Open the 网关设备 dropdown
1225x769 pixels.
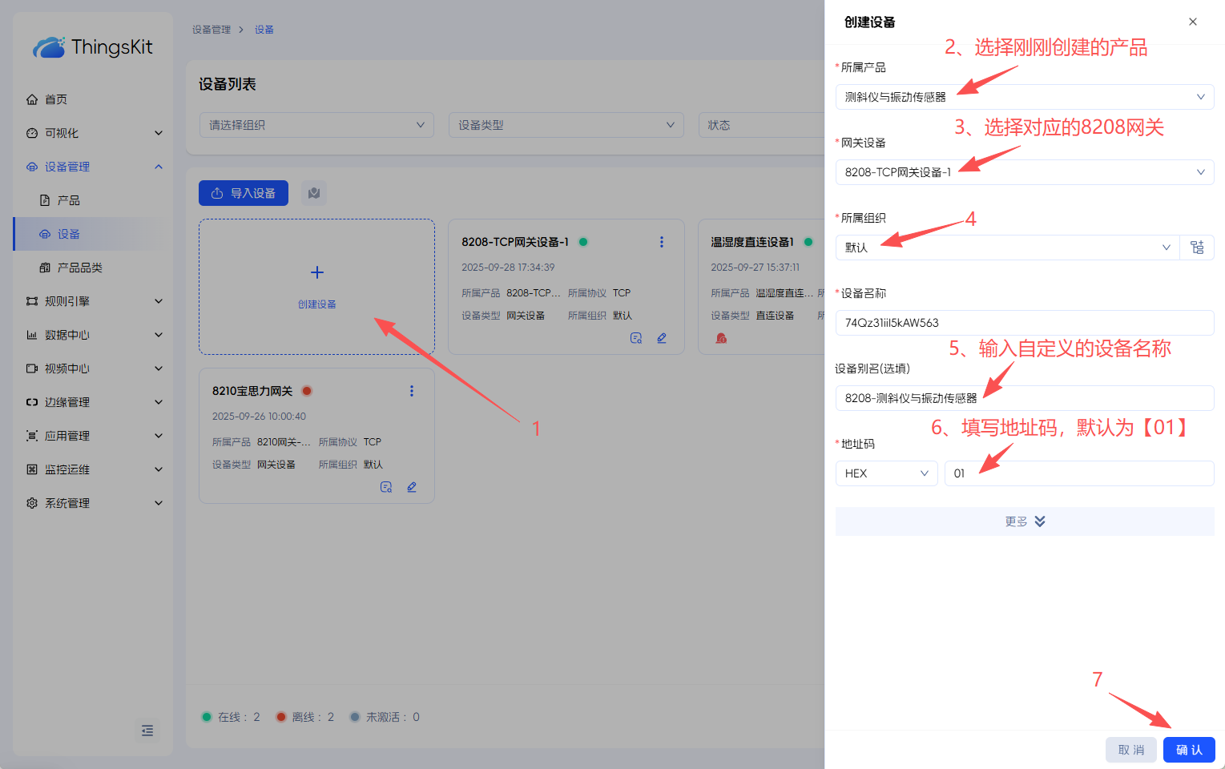(1024, 172)
